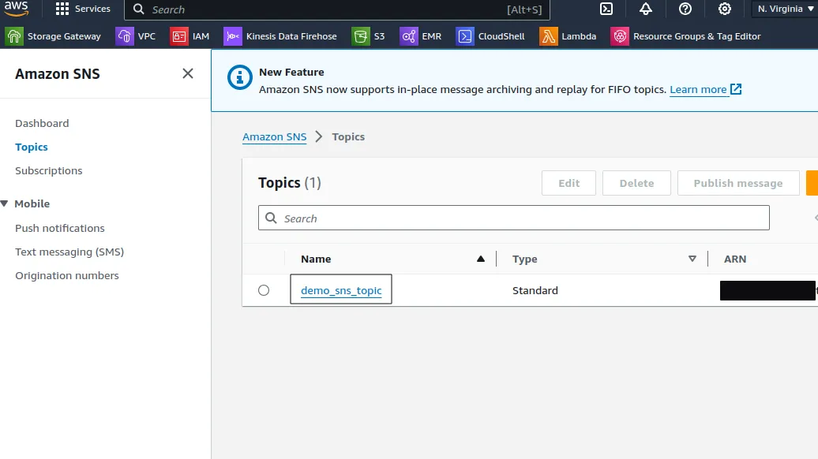This screenshot has height=459, width=818.
Task: Open the demo_sns_topic link
Action: click(x=340, y=289)
